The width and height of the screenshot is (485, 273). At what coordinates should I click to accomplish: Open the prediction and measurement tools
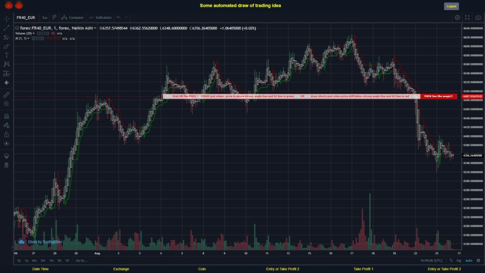point(7,73)
